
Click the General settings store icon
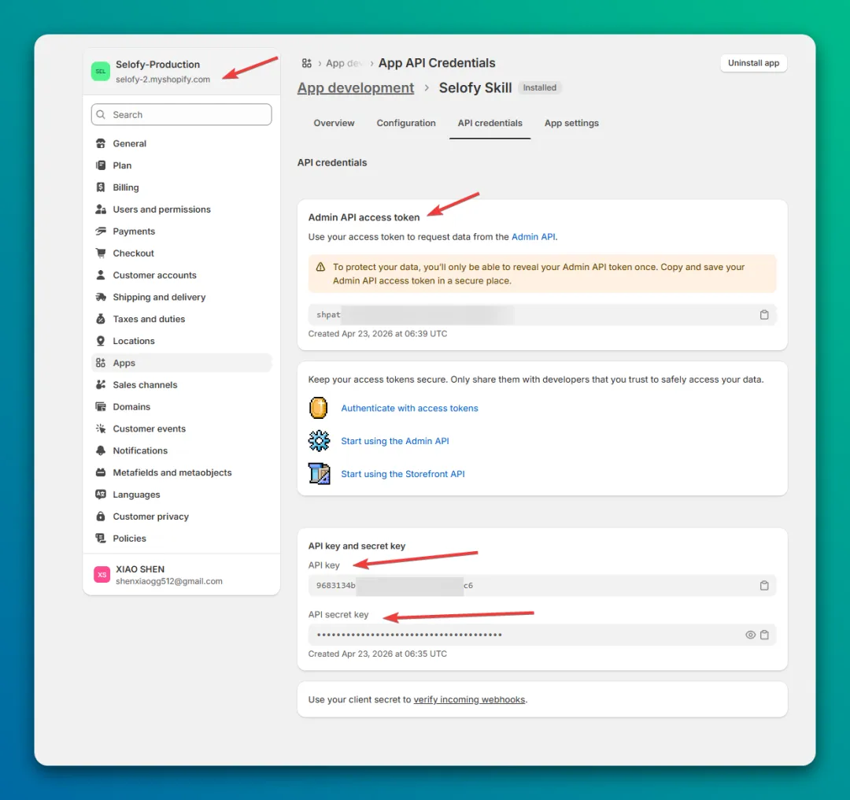tap(100, 143)
